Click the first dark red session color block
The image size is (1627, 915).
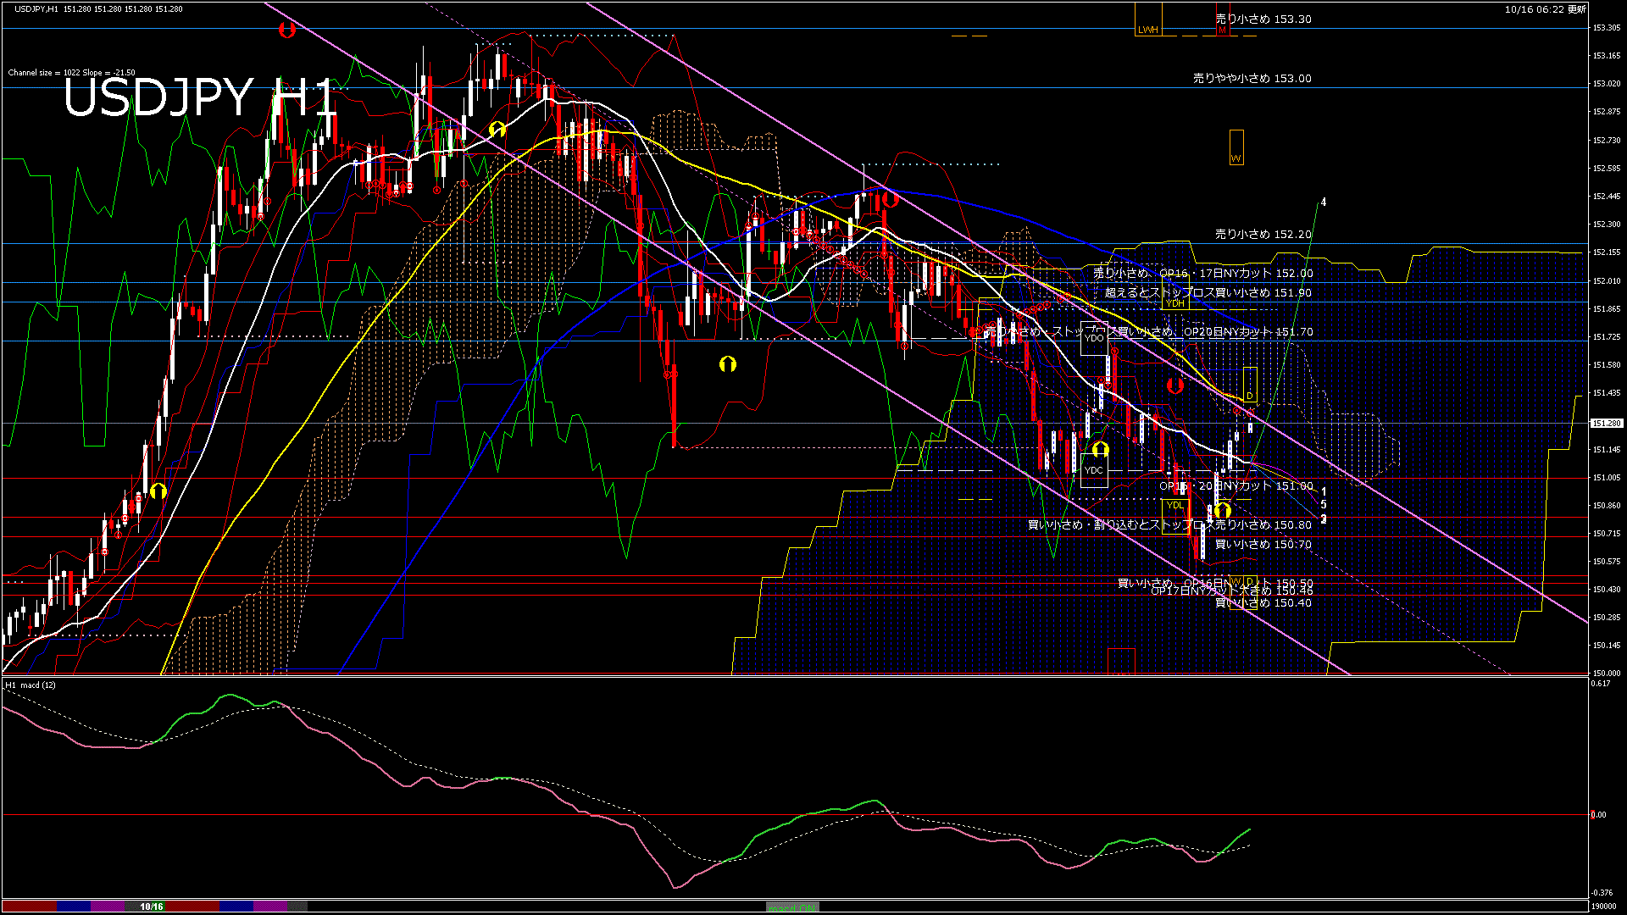click(x=30, y=907)
